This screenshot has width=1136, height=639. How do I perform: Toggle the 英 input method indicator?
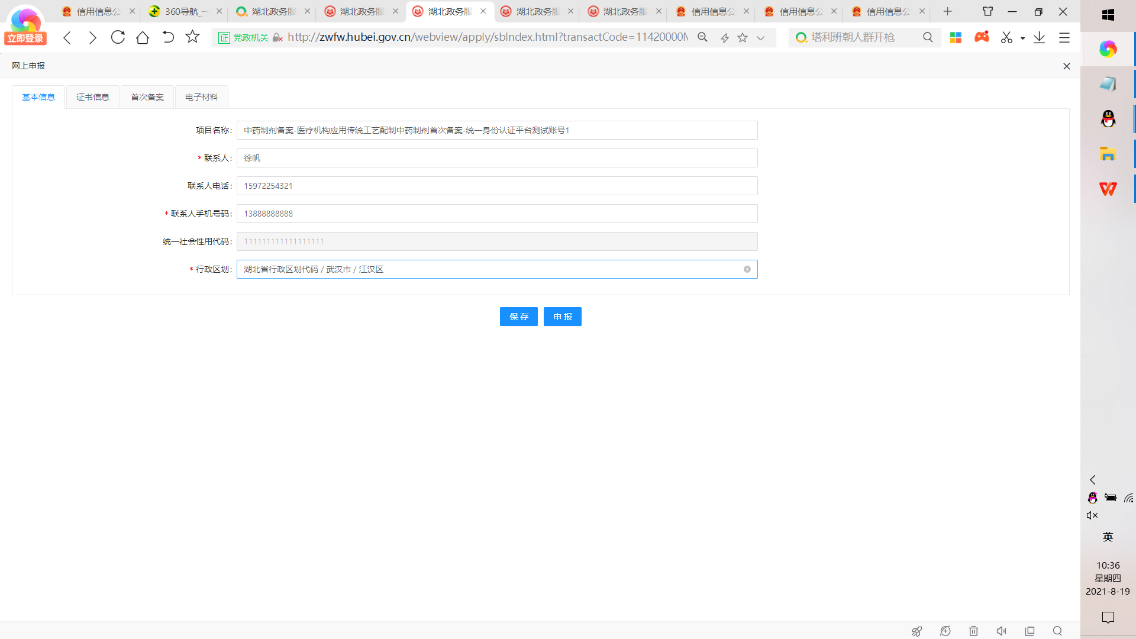pos(1108,537)
